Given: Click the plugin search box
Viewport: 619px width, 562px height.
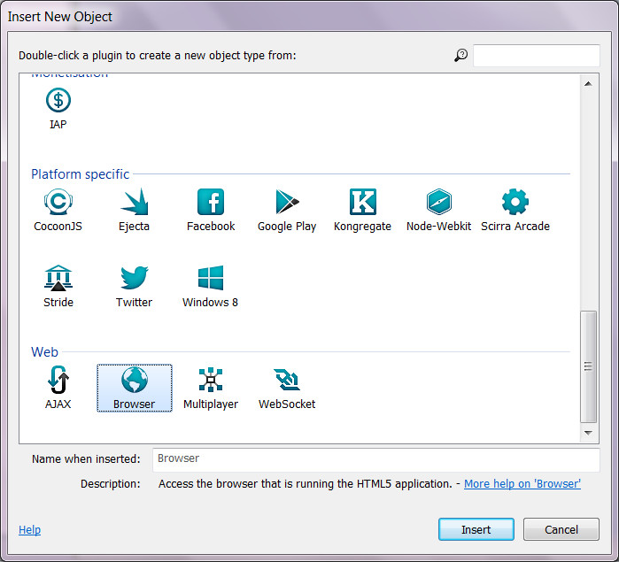Looking at the screenshot, I should click(x=536, y=56).
